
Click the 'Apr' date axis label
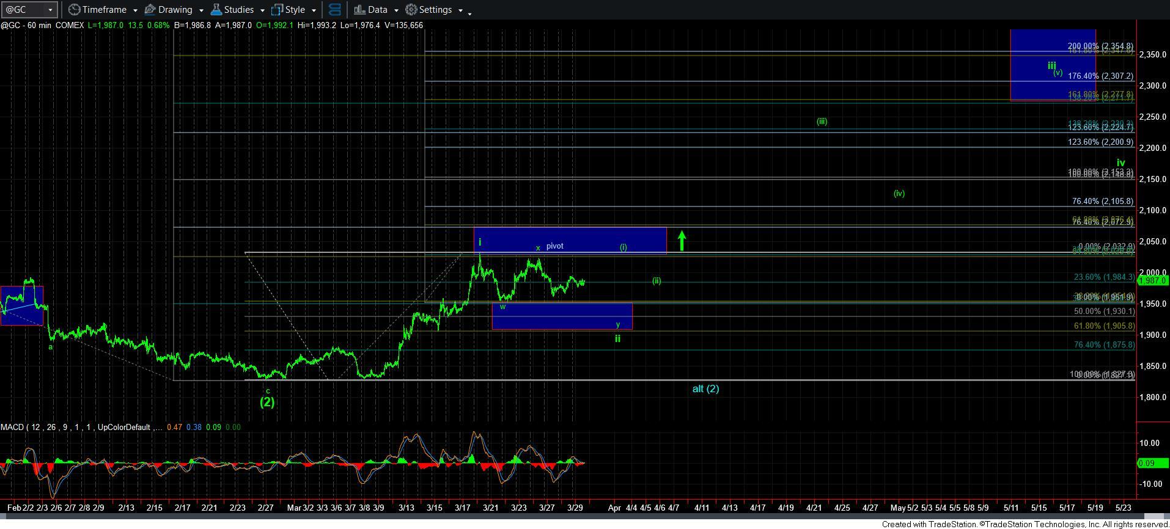[614, 508]
